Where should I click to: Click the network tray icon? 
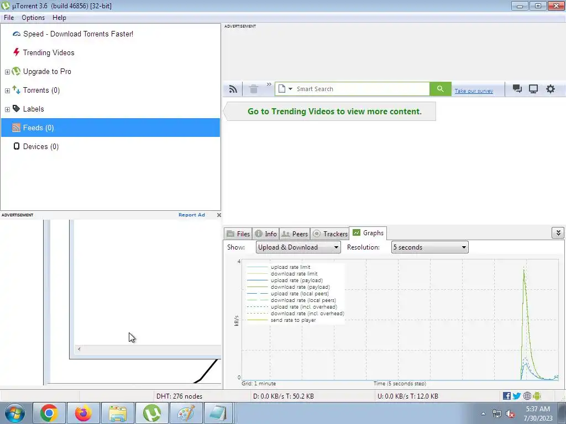click(497, 414)
